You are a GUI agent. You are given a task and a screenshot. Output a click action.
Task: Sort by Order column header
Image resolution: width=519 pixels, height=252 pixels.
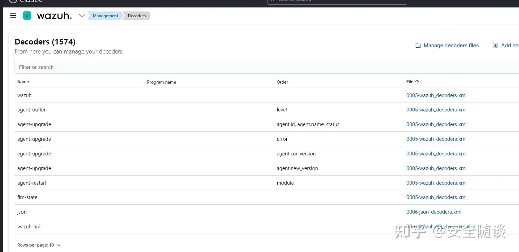(x=282, y=82)
